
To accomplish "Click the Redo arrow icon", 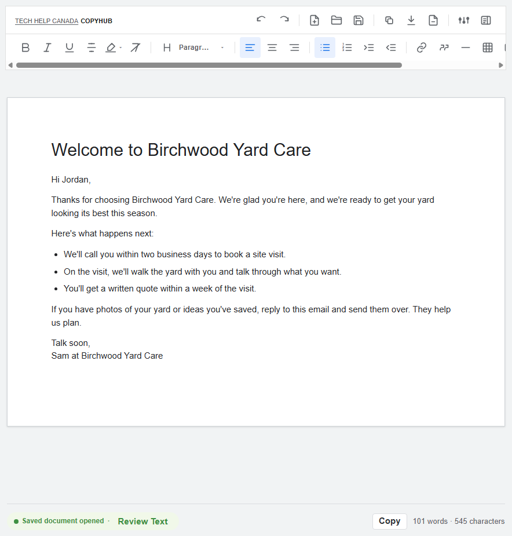I will [x=284, y=20].
